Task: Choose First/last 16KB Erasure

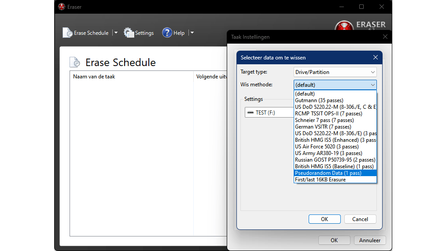Action: tap(335, 180)
